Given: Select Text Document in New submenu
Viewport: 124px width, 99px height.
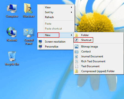Looking at the screenshot, I should (x=98, y=66).
